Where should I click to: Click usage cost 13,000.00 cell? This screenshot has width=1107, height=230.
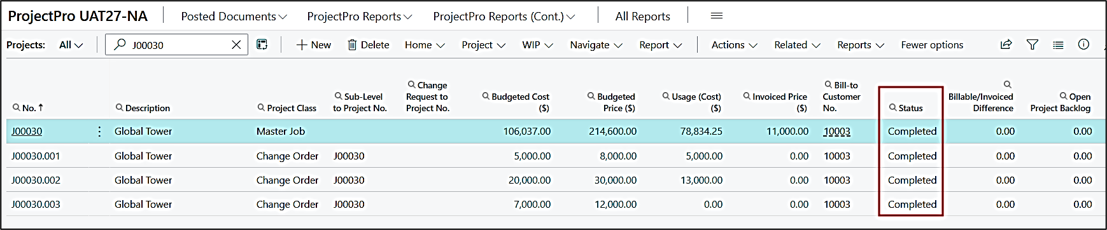click(x=702, y=180)
